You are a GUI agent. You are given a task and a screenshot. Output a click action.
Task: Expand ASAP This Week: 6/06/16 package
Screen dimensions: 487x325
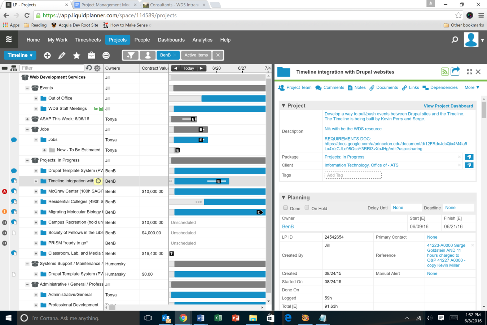[x=27, y=119]
